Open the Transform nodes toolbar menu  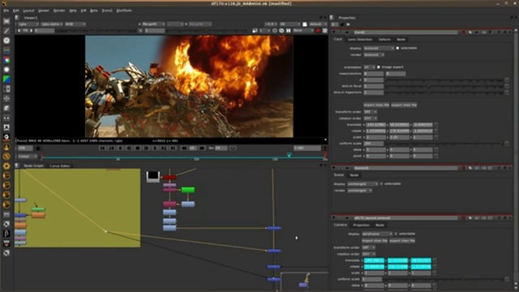pyautogui.click(x=6, y=98)
